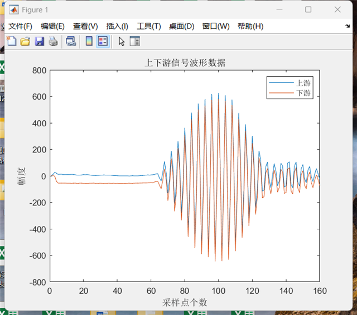This screenshot has height=315, width=357.
Task: Select the 上游 legend entry
Action: (303, 83)
